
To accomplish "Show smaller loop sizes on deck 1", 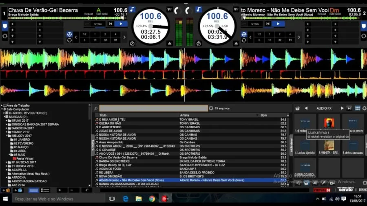I will [x=76, y=37].
